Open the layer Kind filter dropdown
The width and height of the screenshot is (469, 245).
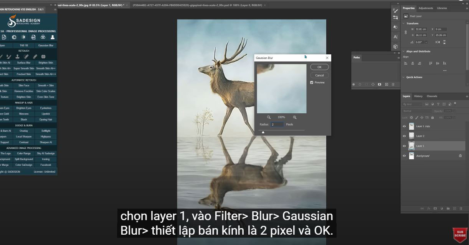(412, 104)
